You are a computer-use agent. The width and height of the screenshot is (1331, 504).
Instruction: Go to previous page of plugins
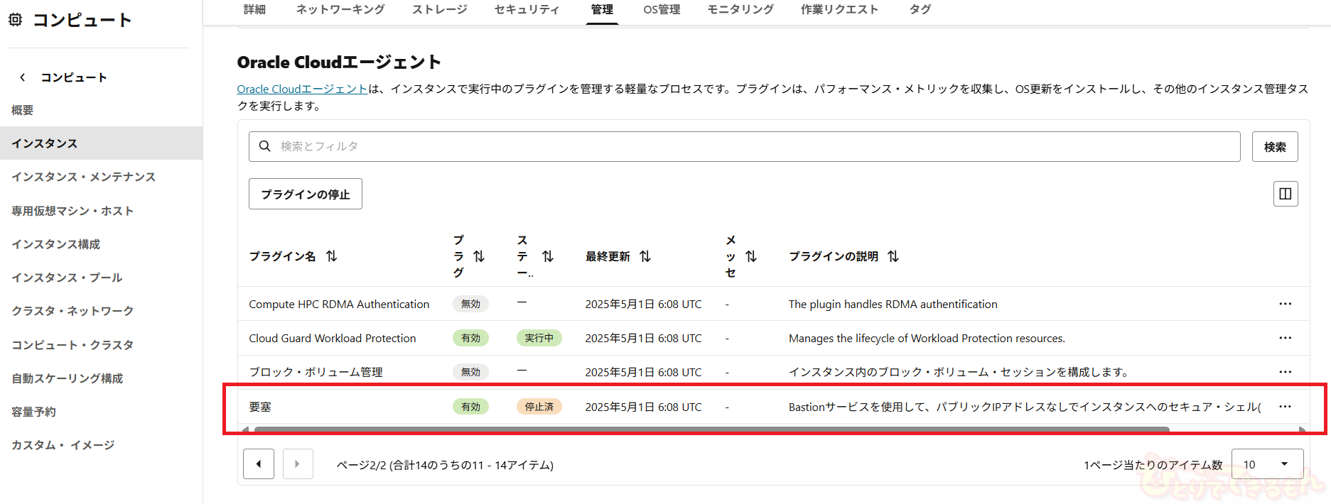point(259,464)
